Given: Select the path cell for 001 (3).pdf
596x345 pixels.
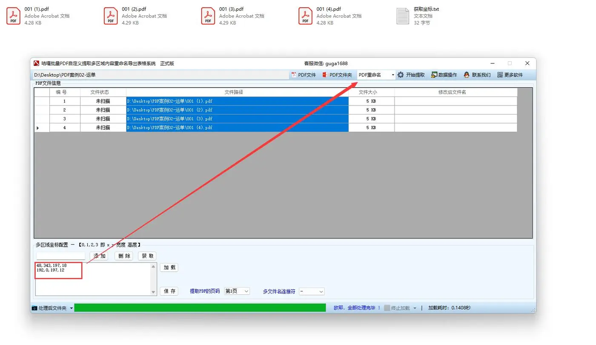Looking at the screenshot, I should click(237, 119).
